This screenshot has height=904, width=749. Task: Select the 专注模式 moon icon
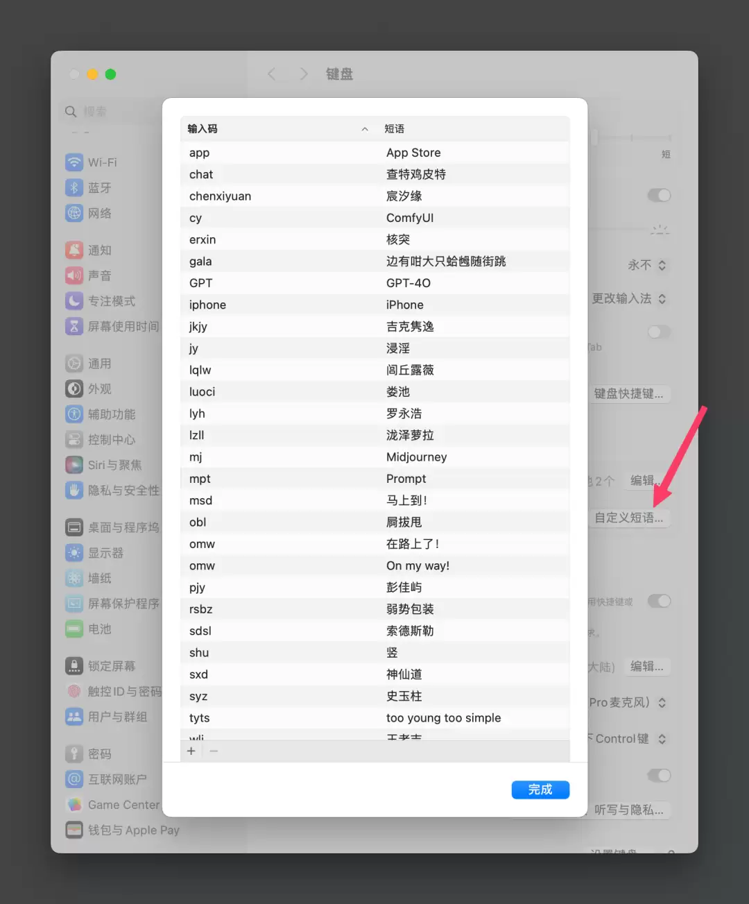click(74, 300)
